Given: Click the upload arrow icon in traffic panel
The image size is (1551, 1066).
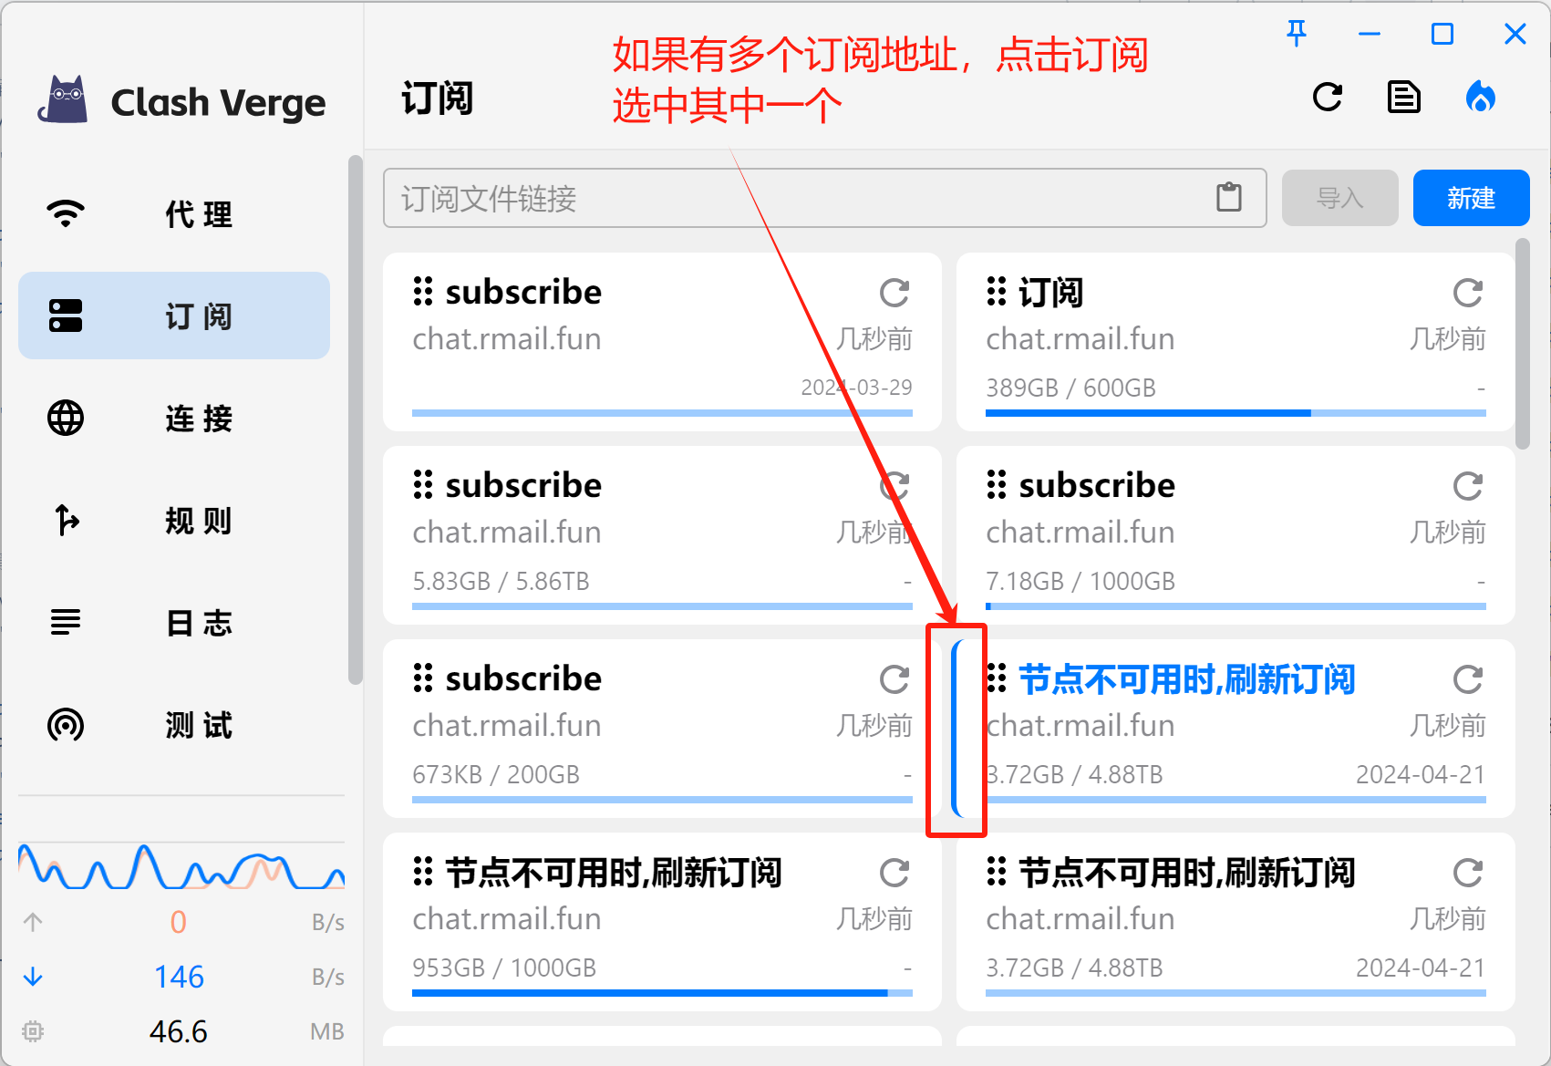Looking at the screenshot, I should [x=33, y=922].
